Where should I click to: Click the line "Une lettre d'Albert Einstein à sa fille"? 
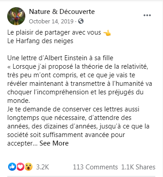pyautogui.click(x=60, y=58)
